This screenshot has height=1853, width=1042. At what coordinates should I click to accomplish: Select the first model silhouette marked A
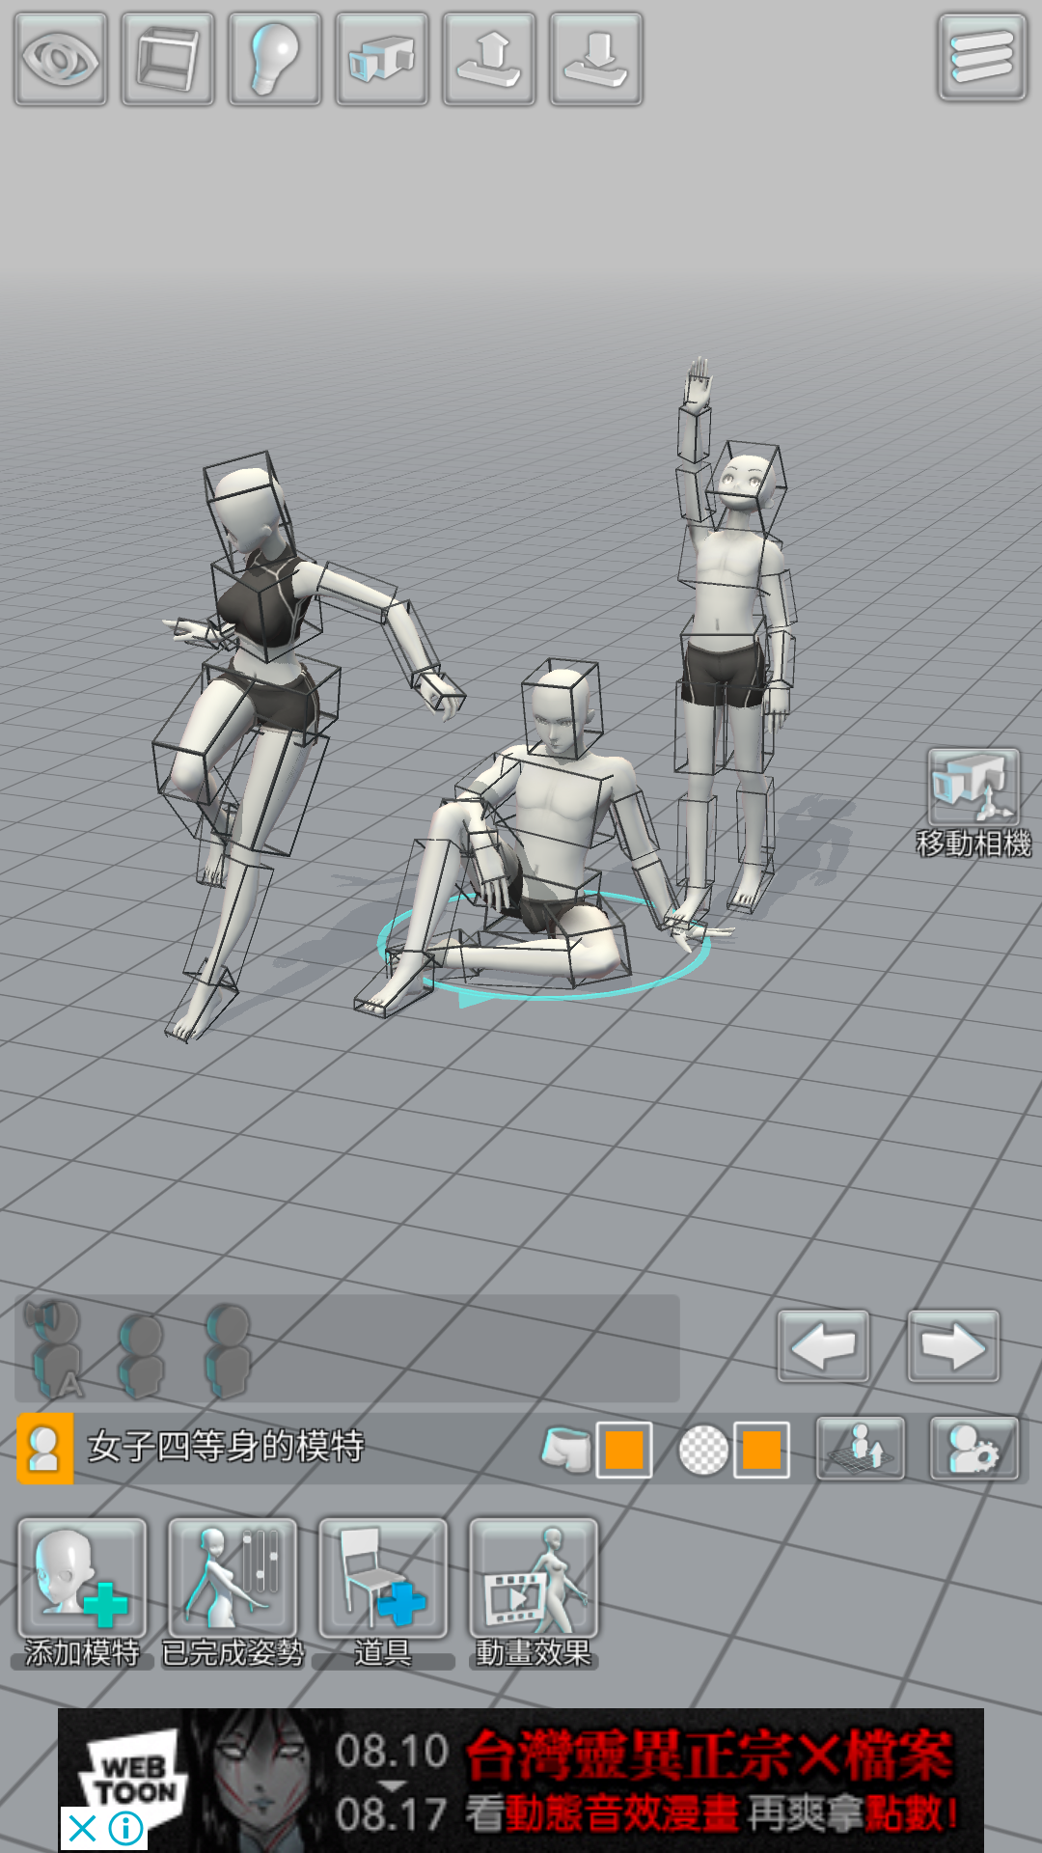coord(55,1349)
